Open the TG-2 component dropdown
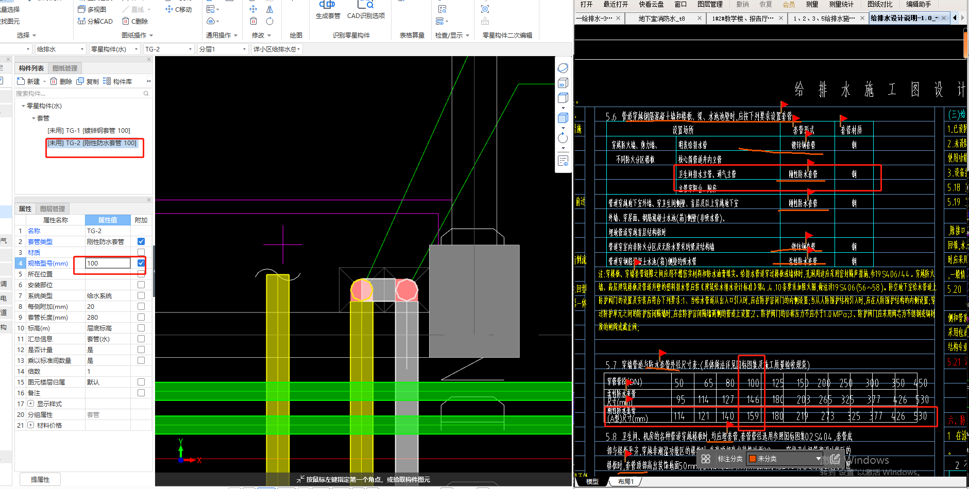Image resolution: width=969 pixels, height=489 pixels. [x=168, y=49]
